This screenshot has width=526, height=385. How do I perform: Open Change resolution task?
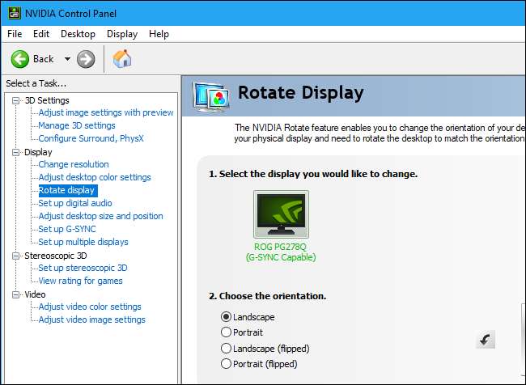73,164
